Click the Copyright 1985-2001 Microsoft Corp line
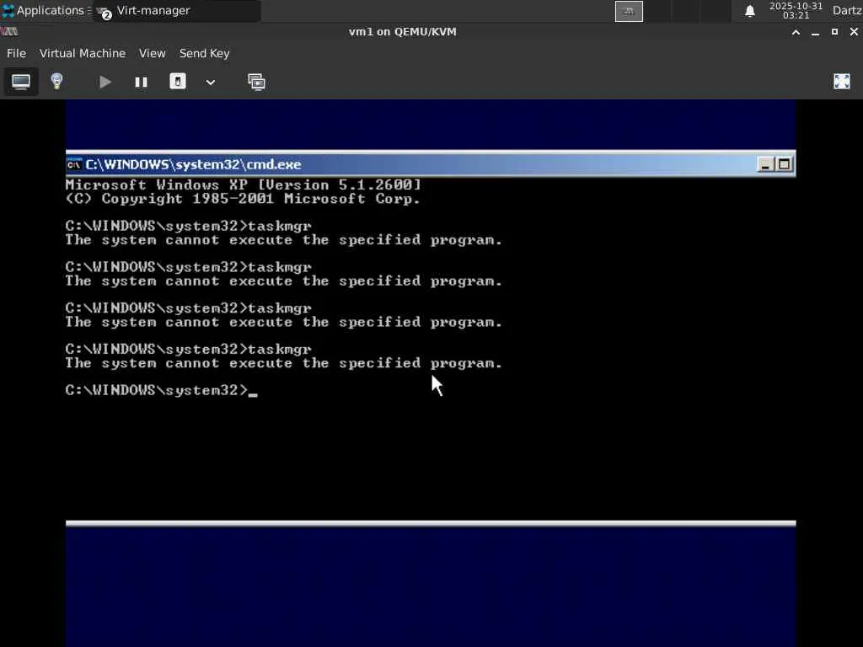The width and height of the screenshot is (863, 647). [243, 199]
